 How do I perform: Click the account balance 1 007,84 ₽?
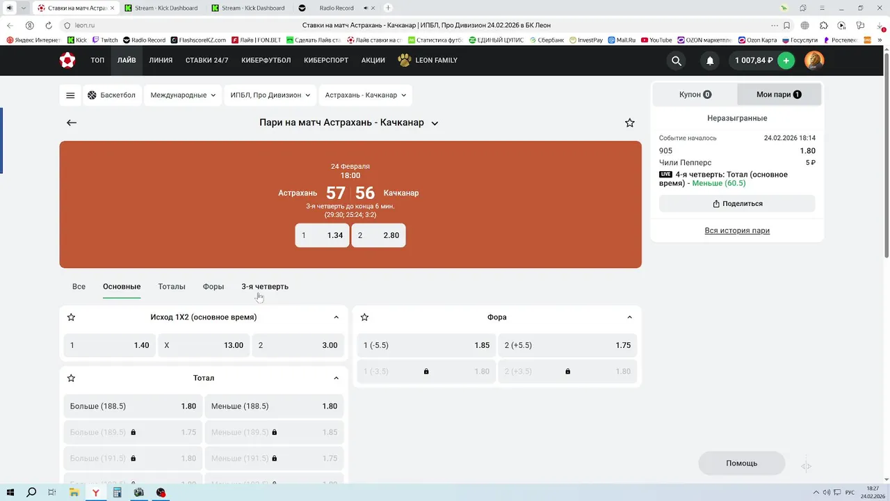[754, 61]
